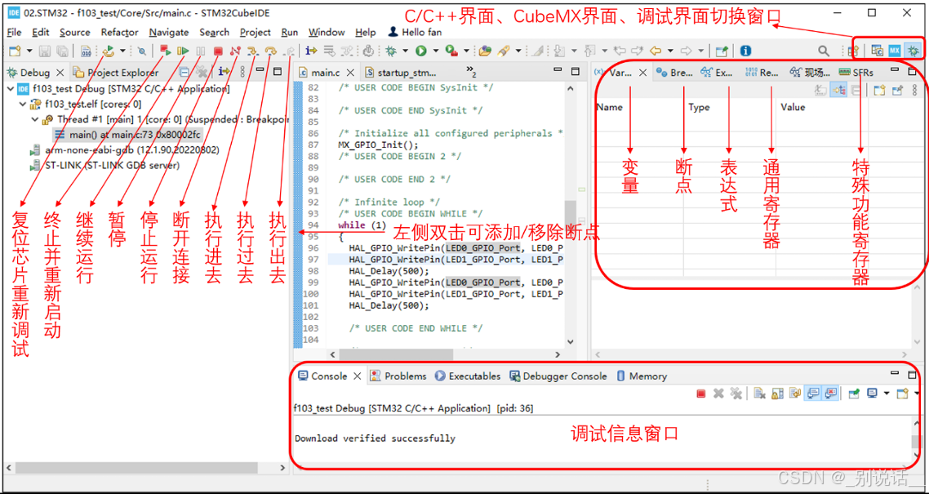Click the blue information icon in toolbar
The height and width of the screenshot is (494, 929).
pos(746,51)
